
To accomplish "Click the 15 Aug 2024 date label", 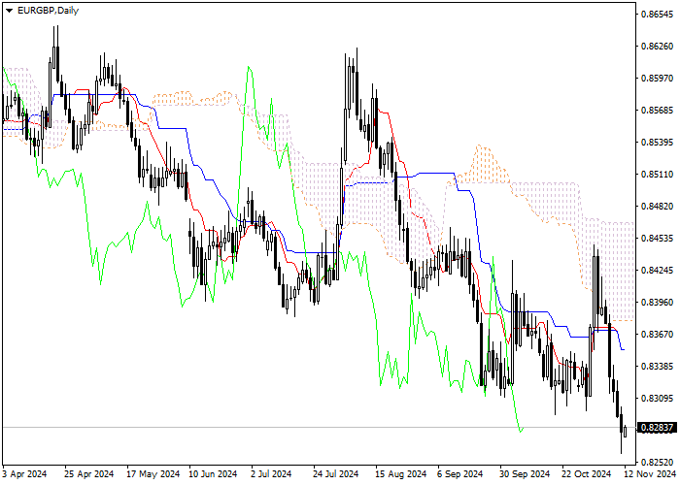I will 400,474.
